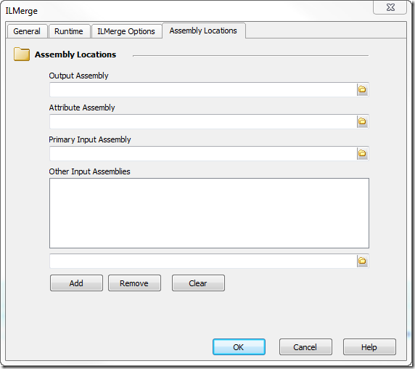Cancel the ILMerge dialog
The width and height of the screenshot is (415, 369).
pyautogui.click(x=305, y=346)
